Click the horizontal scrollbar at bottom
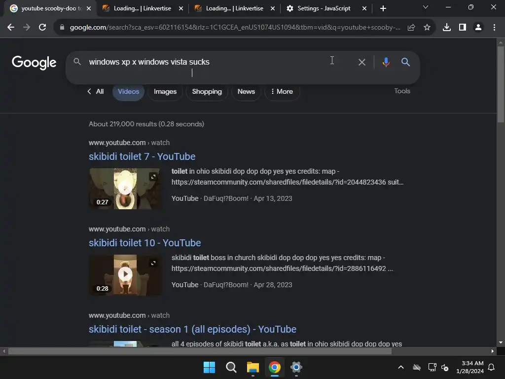The width and height of the screenshot is (505, 379). [200, 351]
